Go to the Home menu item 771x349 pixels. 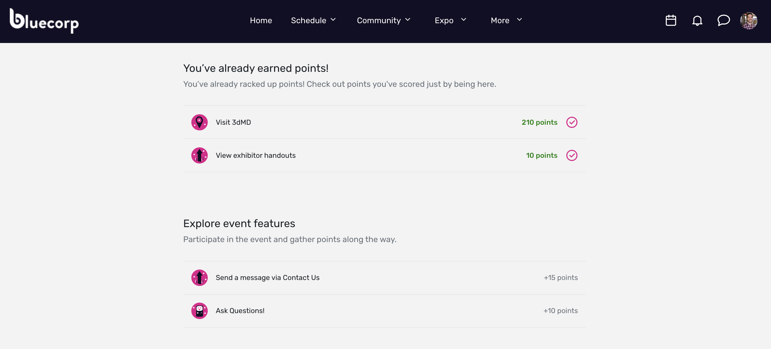click(261, 20)
